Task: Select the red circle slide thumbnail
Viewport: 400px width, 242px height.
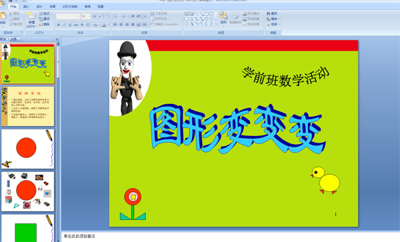Action: click(28, 149)
